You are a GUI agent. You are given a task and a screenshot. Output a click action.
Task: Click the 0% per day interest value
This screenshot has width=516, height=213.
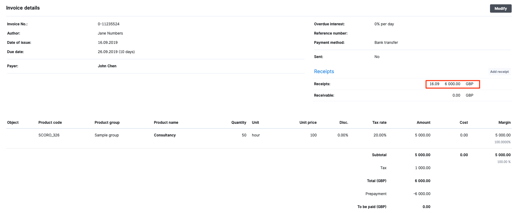pos(384,24)
